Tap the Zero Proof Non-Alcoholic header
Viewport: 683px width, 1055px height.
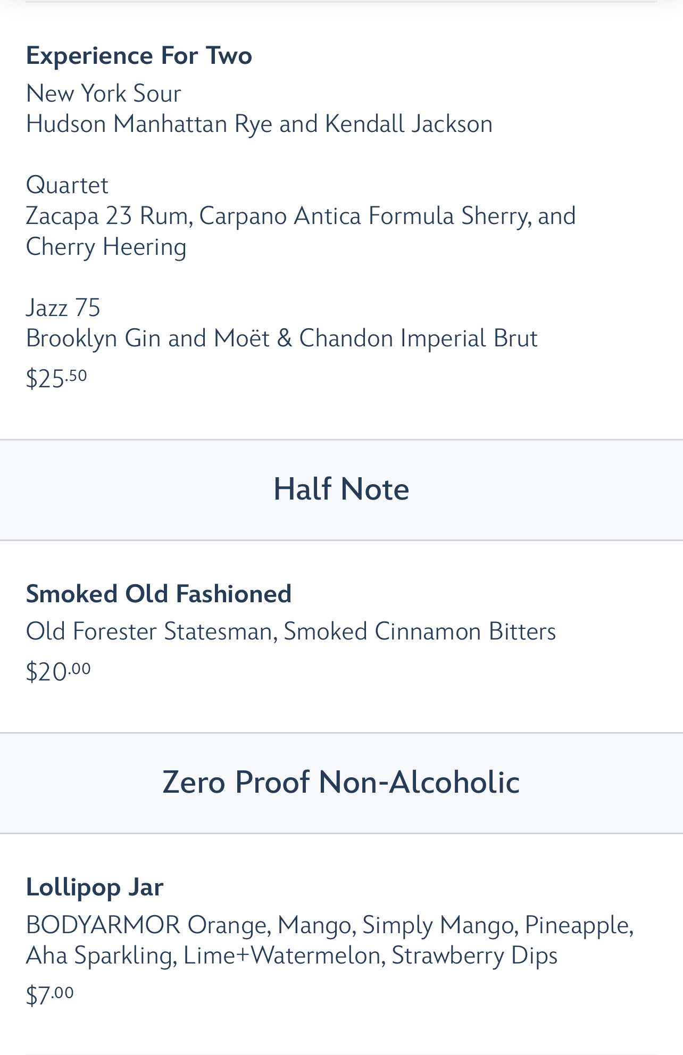point(341,783)
